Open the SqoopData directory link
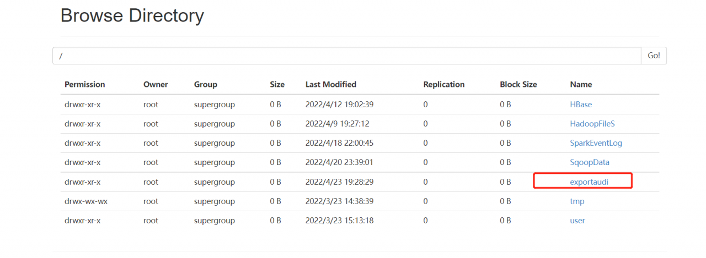 point(590,162)
